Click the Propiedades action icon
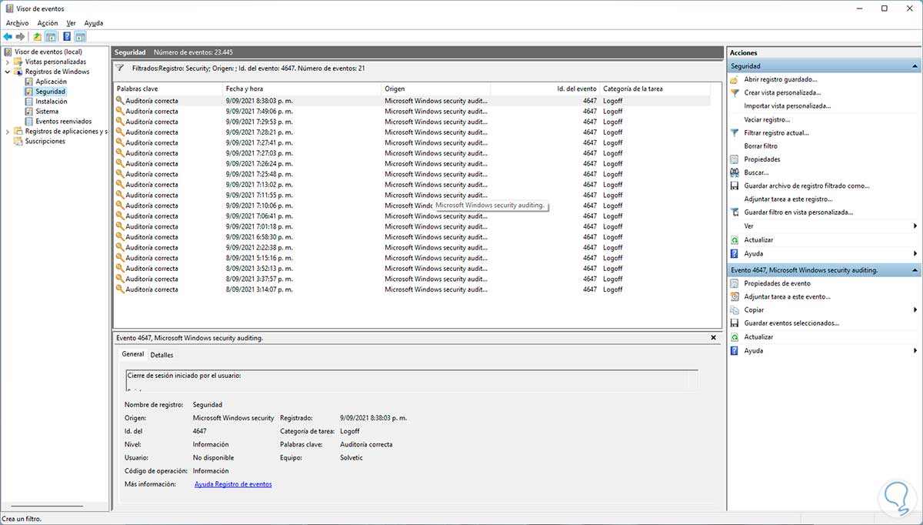 pos(735,159)
